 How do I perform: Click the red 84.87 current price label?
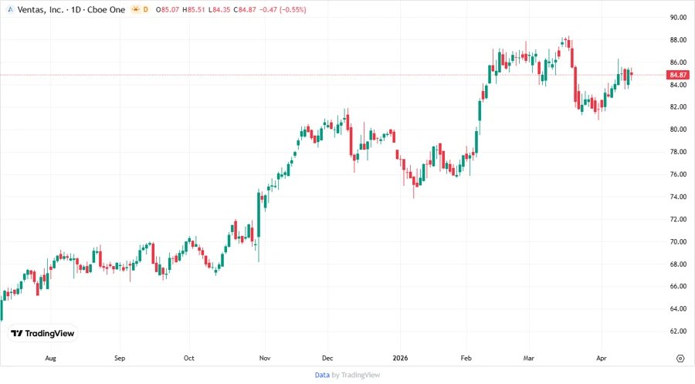click(678, 75)
